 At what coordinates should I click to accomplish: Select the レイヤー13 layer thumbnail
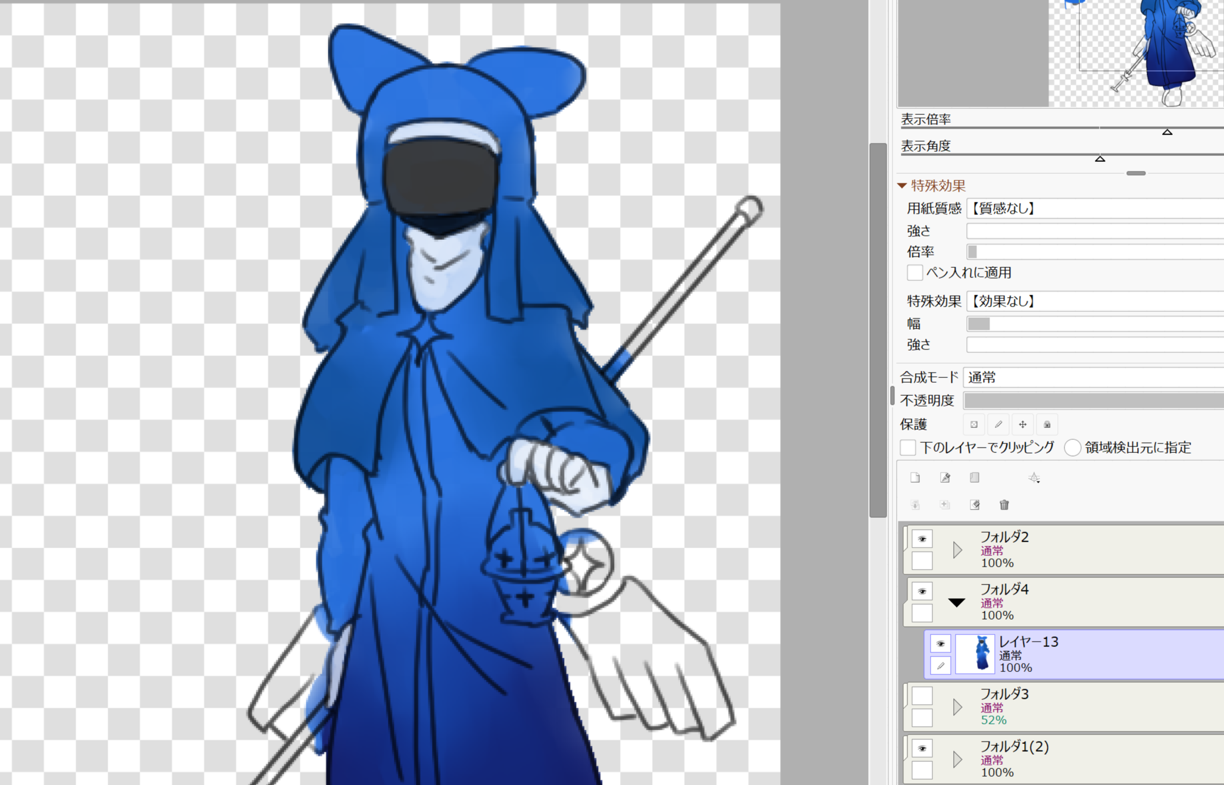pos(975,654)
